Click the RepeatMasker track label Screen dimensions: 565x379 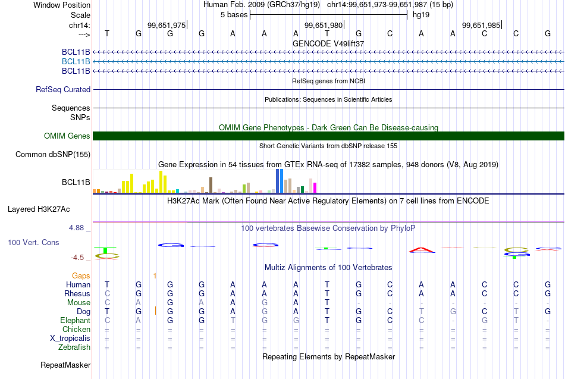point(65,365)
